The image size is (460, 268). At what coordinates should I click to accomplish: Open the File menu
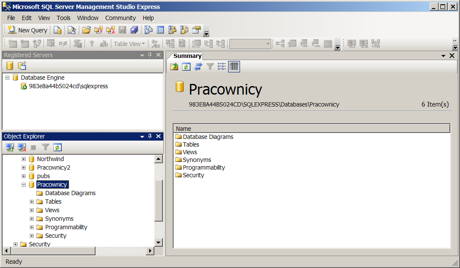pyautogui.click(x=11, y=18)
